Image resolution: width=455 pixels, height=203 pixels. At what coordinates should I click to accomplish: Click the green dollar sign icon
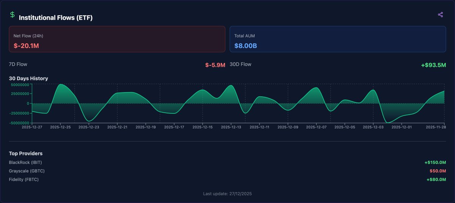click(13, 15)
